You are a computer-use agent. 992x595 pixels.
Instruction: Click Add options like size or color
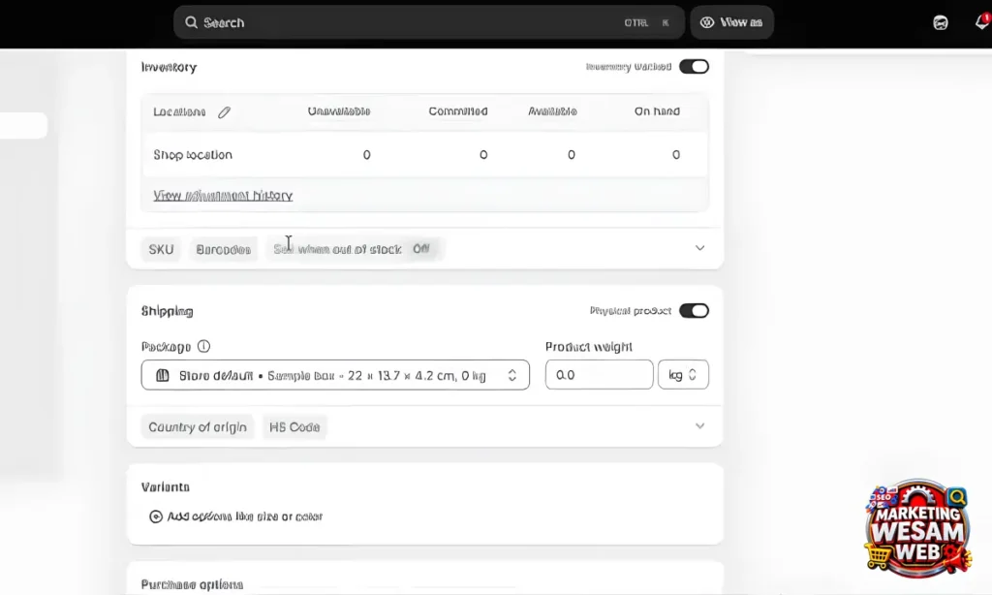[x=244, y=517]
